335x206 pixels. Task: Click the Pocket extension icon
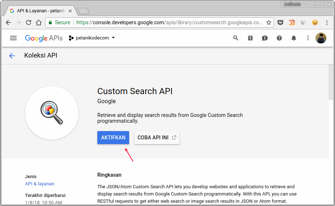click(280, 22)
